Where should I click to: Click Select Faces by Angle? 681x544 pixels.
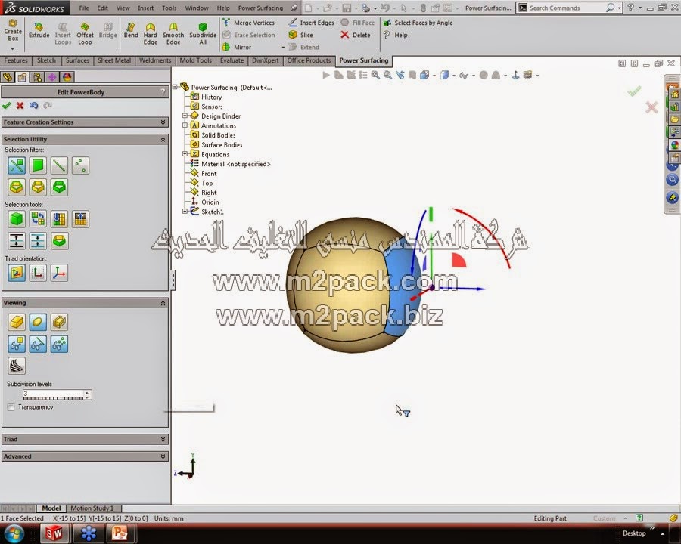[x=418, y=23]
